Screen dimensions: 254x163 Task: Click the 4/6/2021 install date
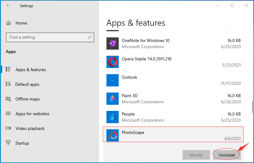[232, 138]
